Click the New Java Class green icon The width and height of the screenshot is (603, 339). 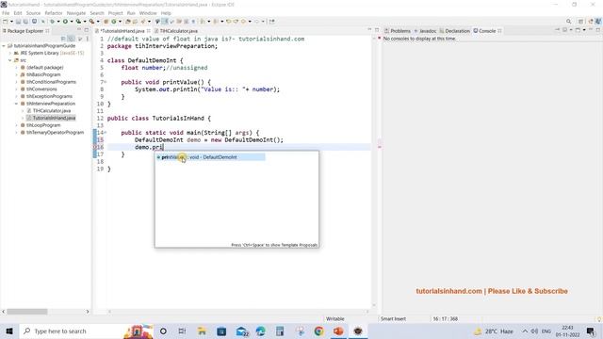(x=114, y=22)
